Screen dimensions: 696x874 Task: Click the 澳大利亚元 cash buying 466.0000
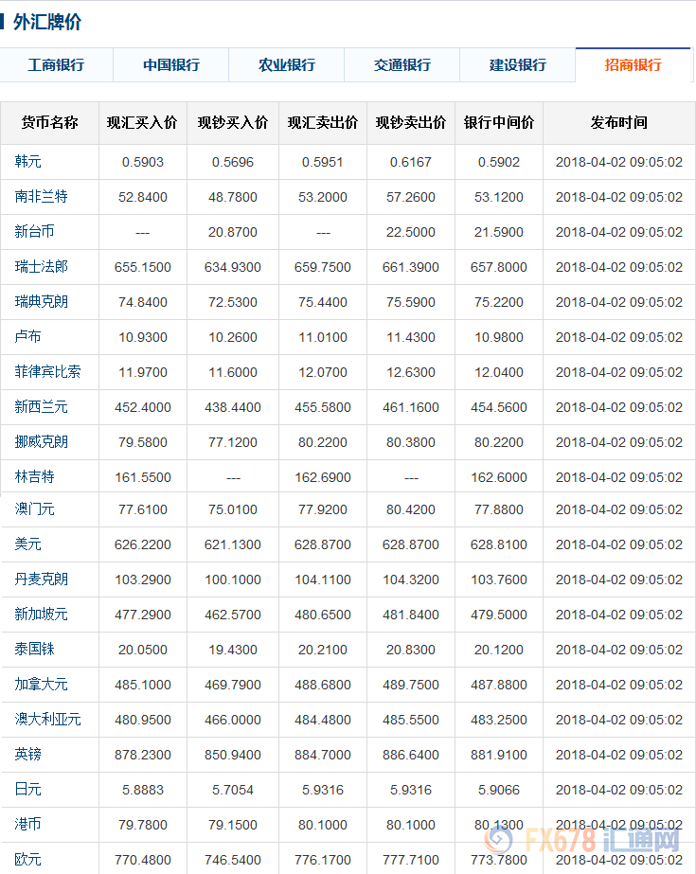(233, 720)
